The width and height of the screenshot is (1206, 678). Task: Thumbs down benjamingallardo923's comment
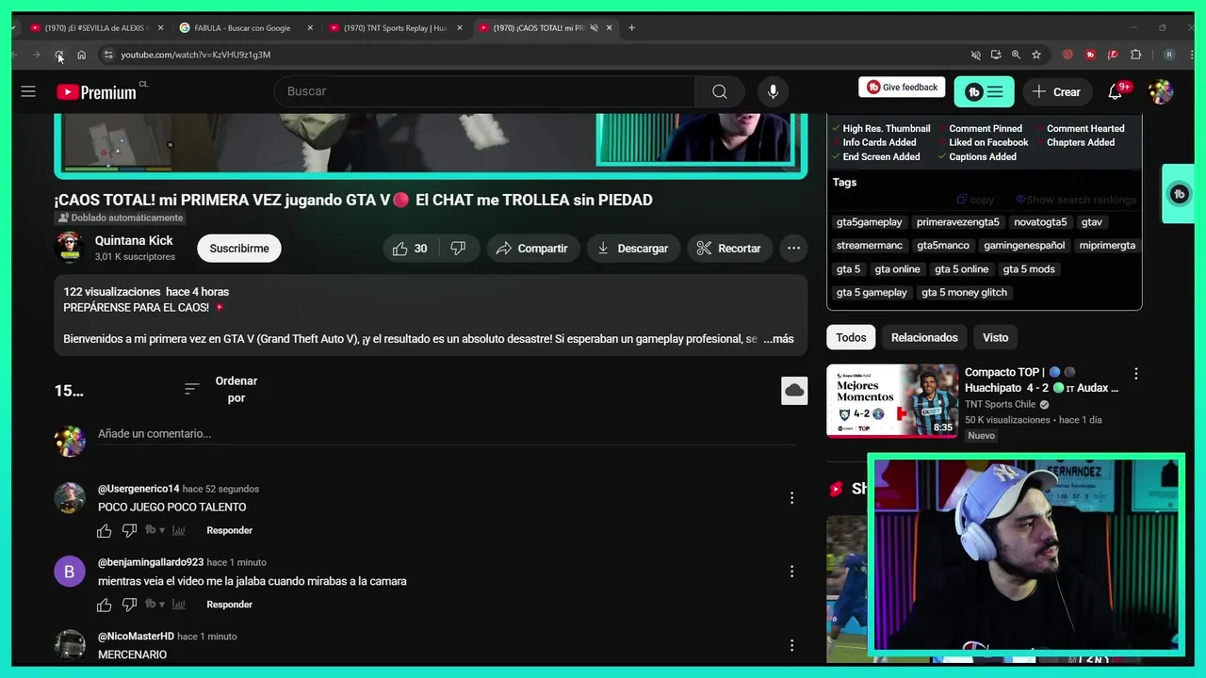(x=129, y=605)
